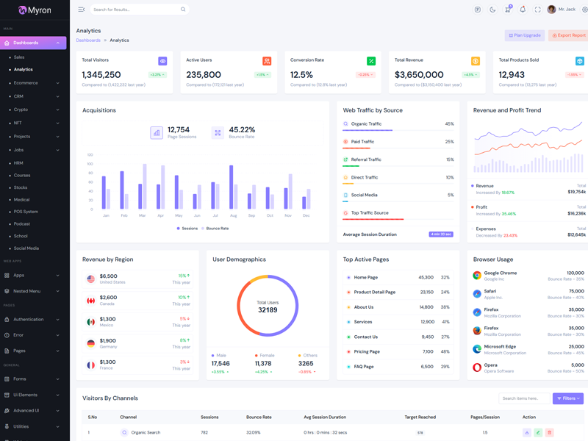
Task: Click the Plan Upgrade button
Action: tap(525, 35)
